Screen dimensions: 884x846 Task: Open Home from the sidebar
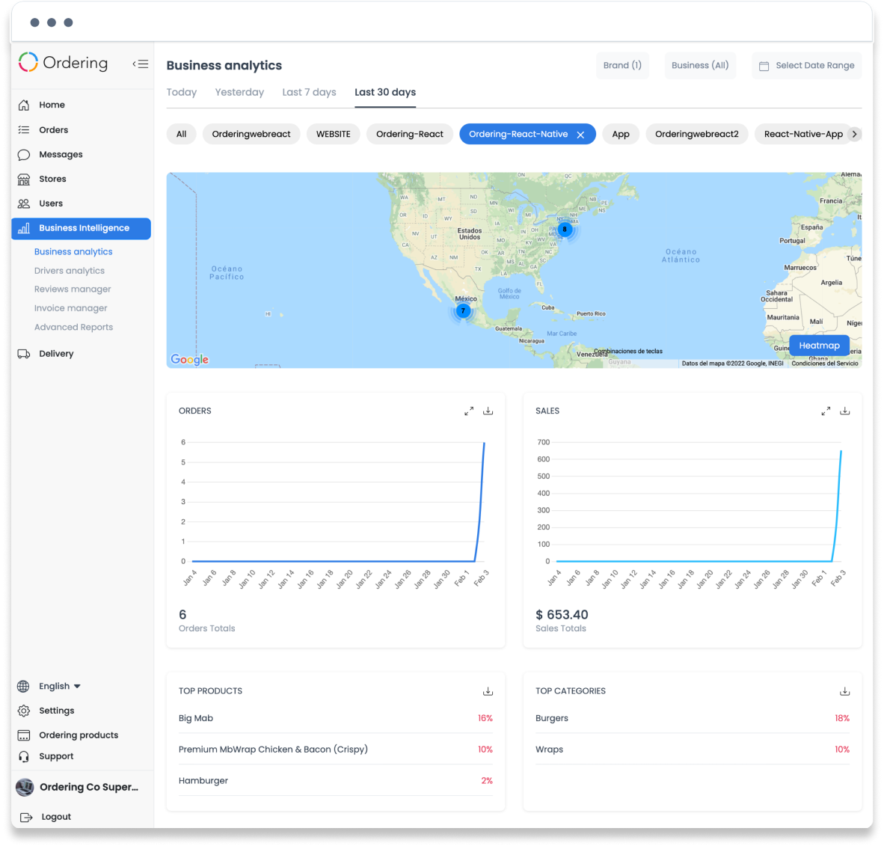[x=52, y=105]
